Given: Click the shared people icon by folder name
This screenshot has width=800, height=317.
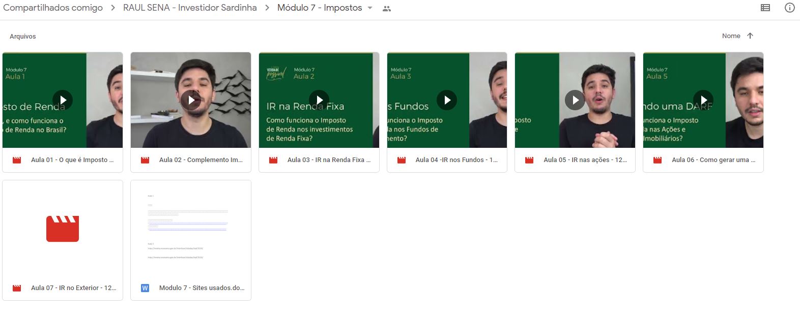Looking at the screenshot, I should pyautogui.click(x=387, y=9).
